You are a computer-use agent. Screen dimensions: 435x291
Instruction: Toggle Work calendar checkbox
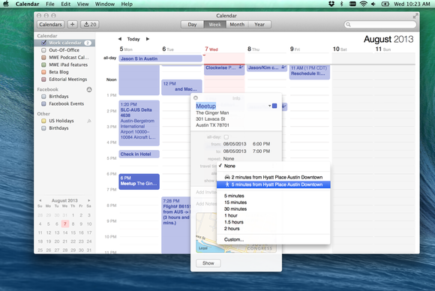tap(43, 43)
